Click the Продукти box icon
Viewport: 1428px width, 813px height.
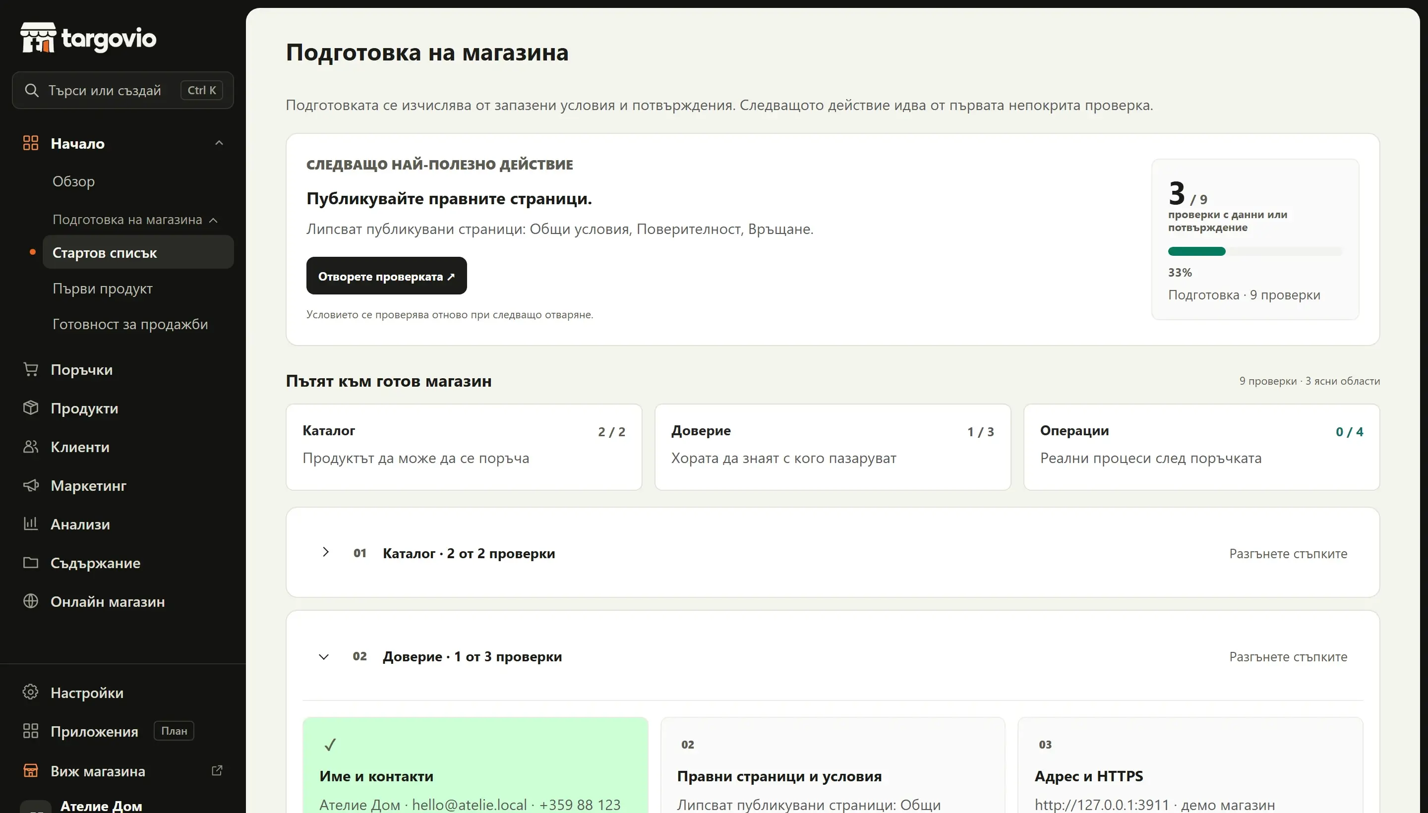pos(31,407)
